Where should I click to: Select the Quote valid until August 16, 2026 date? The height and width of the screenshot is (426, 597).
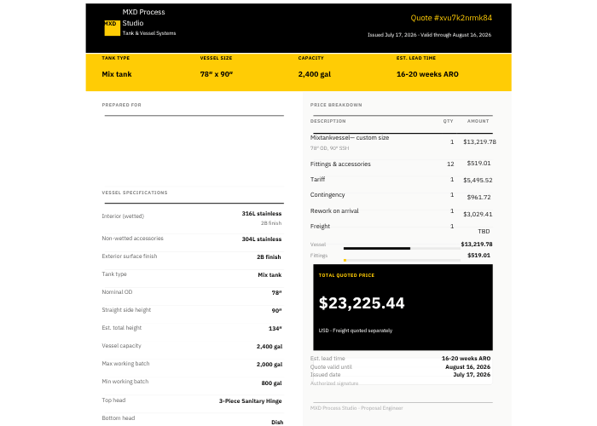point(467,367)
